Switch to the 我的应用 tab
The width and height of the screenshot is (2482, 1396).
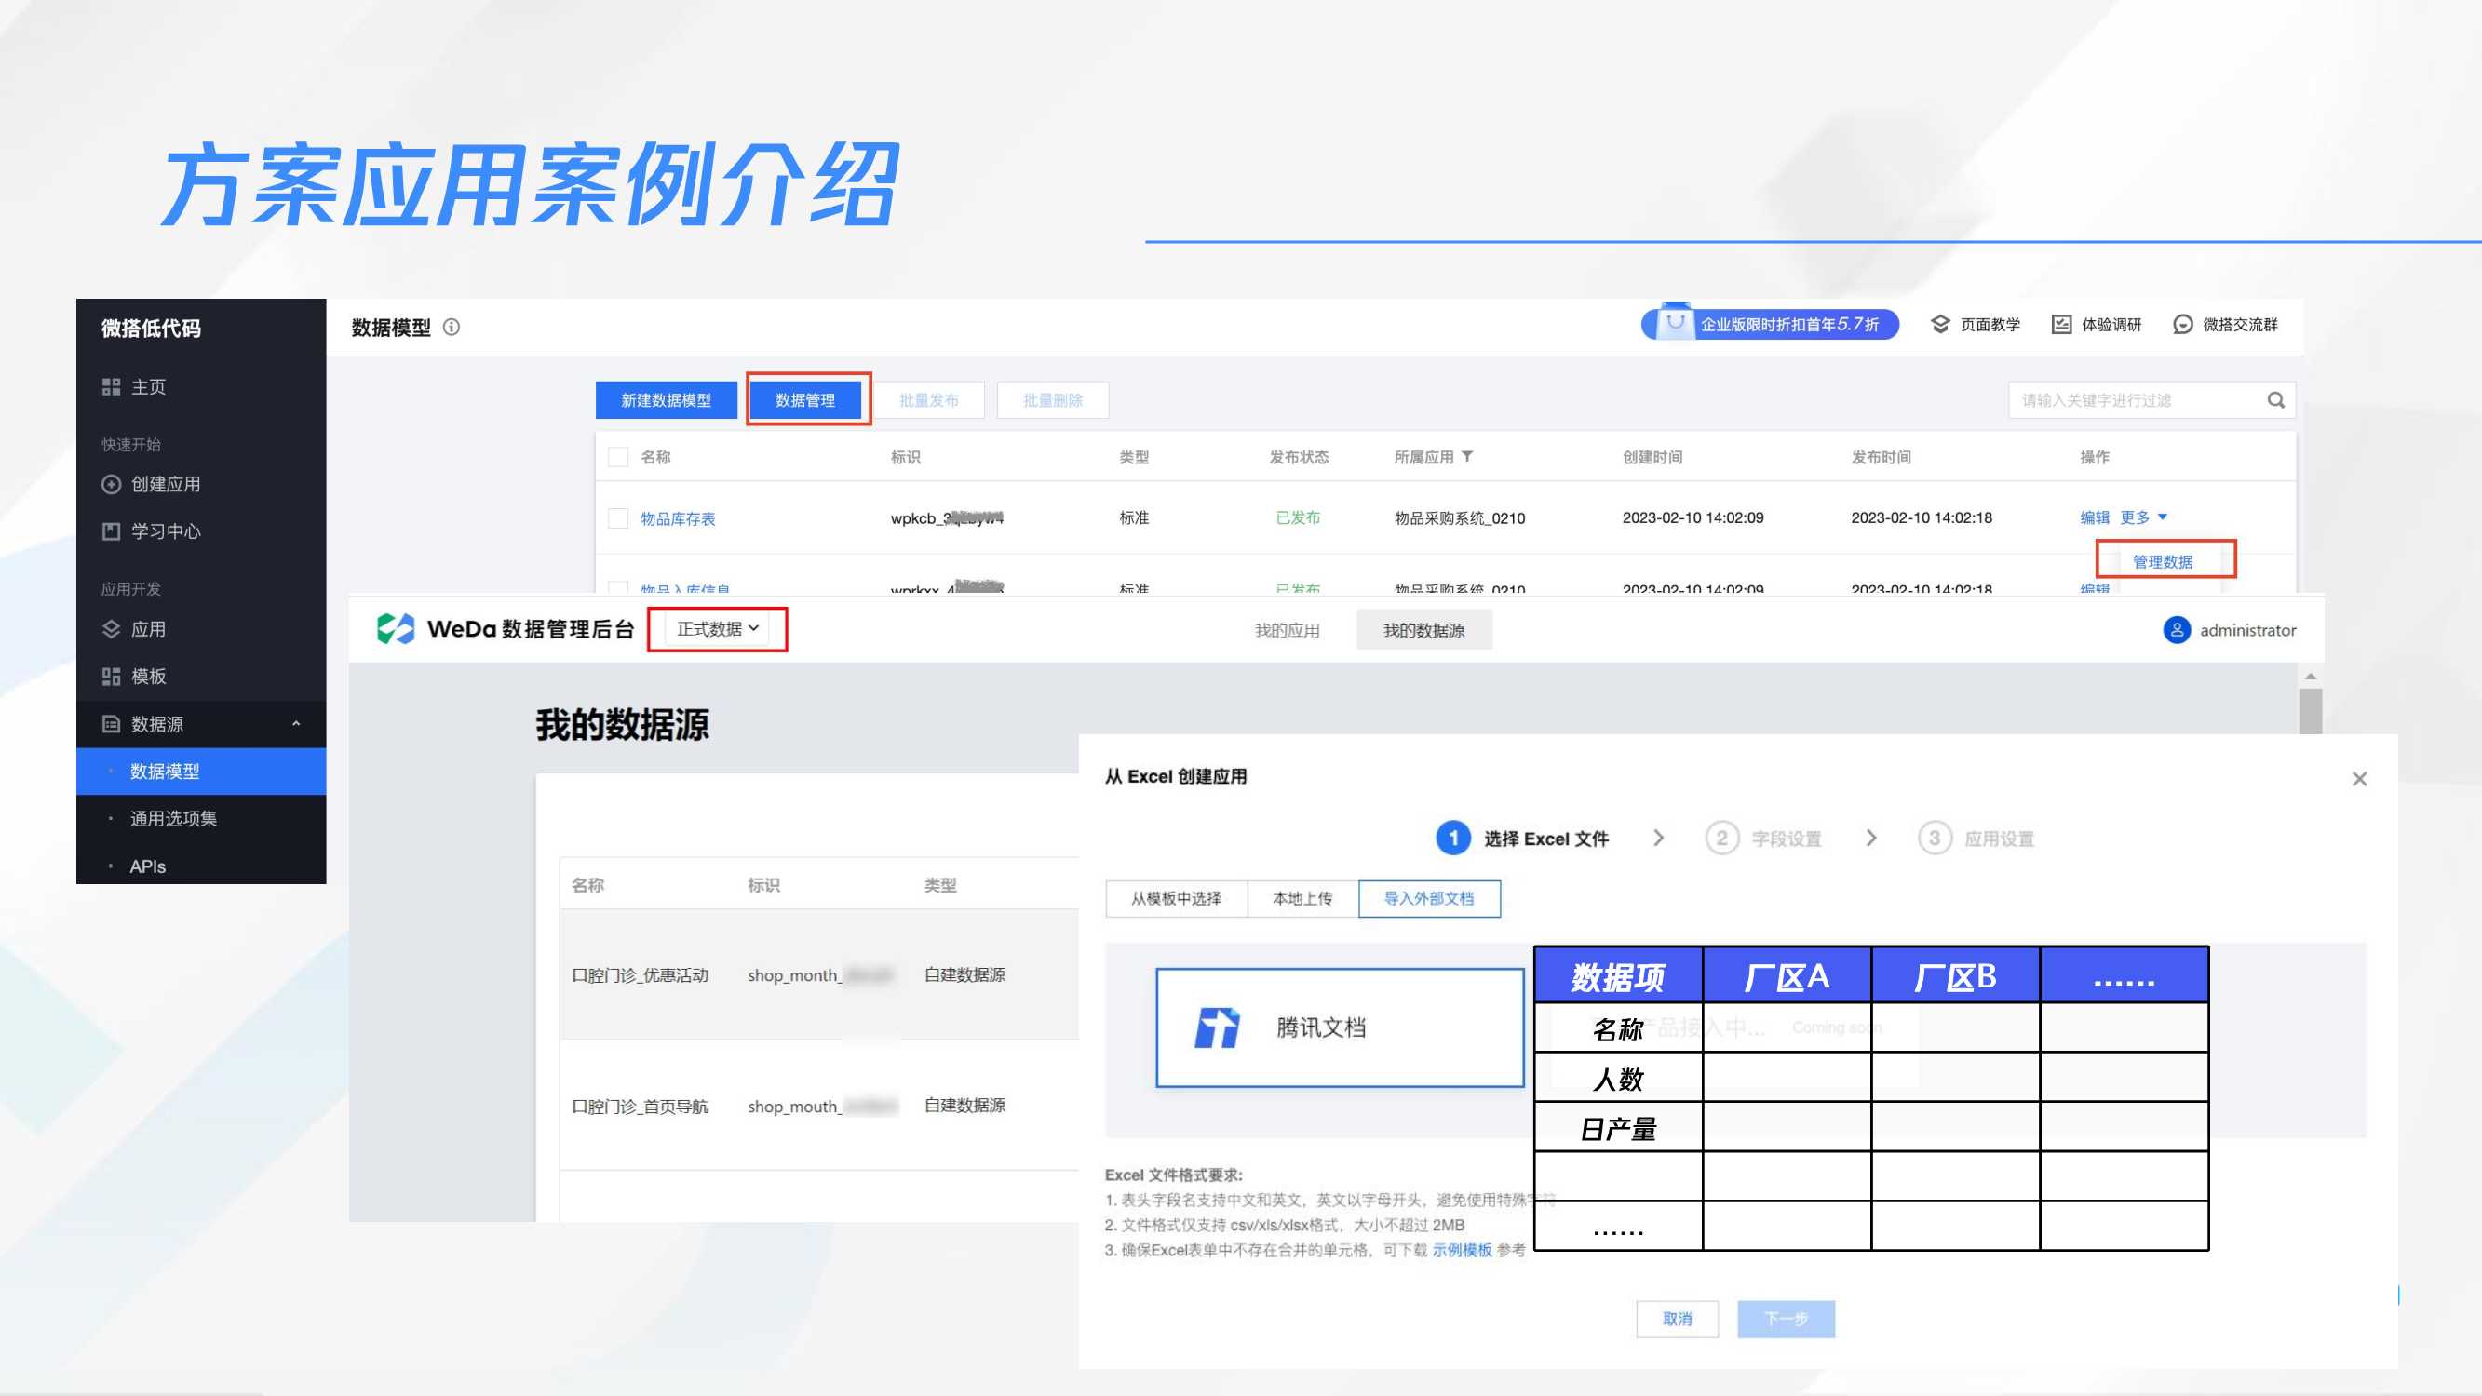1289,629
